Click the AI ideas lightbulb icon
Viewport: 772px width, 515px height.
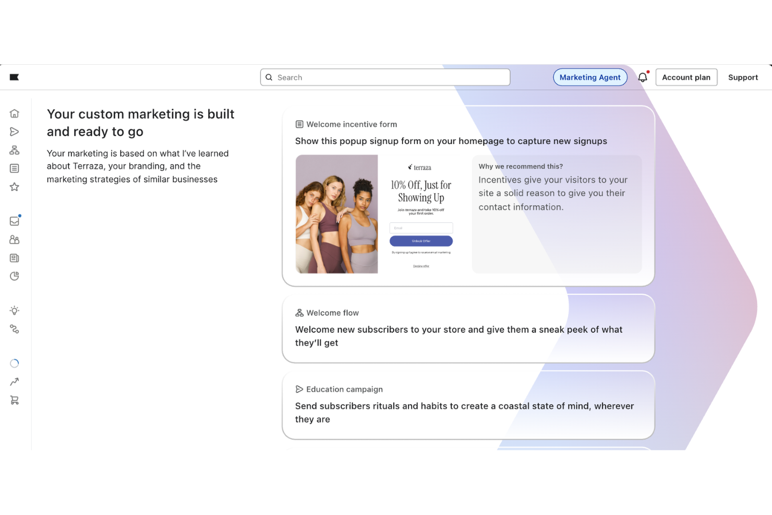[15, 310]
